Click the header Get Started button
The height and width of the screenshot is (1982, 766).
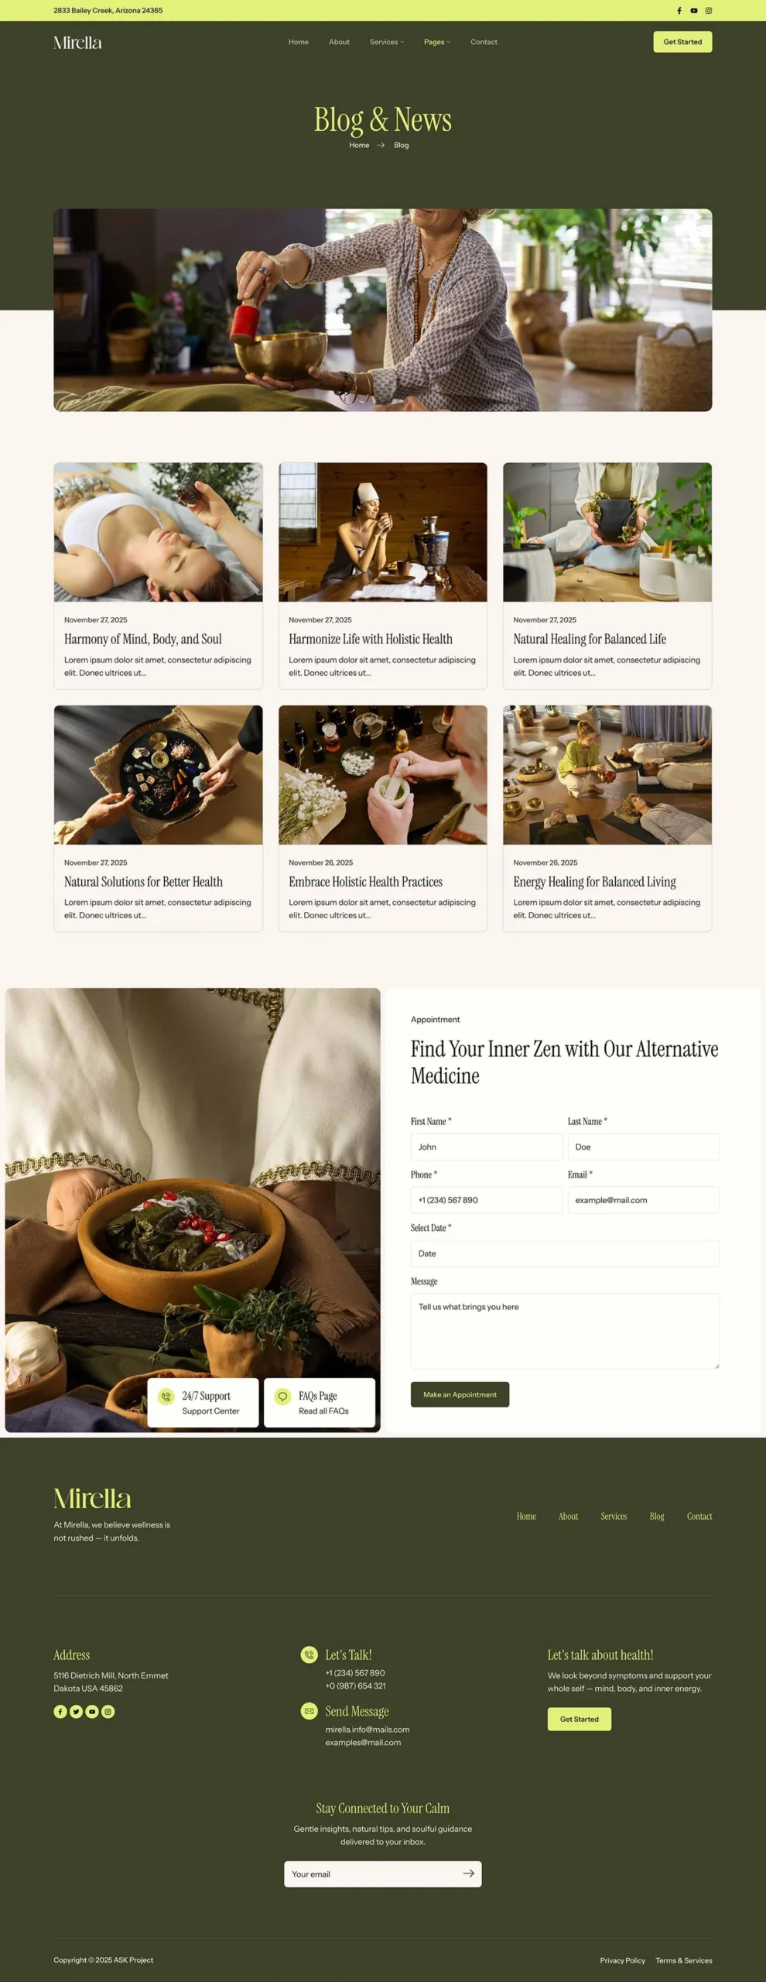[682, 42]
